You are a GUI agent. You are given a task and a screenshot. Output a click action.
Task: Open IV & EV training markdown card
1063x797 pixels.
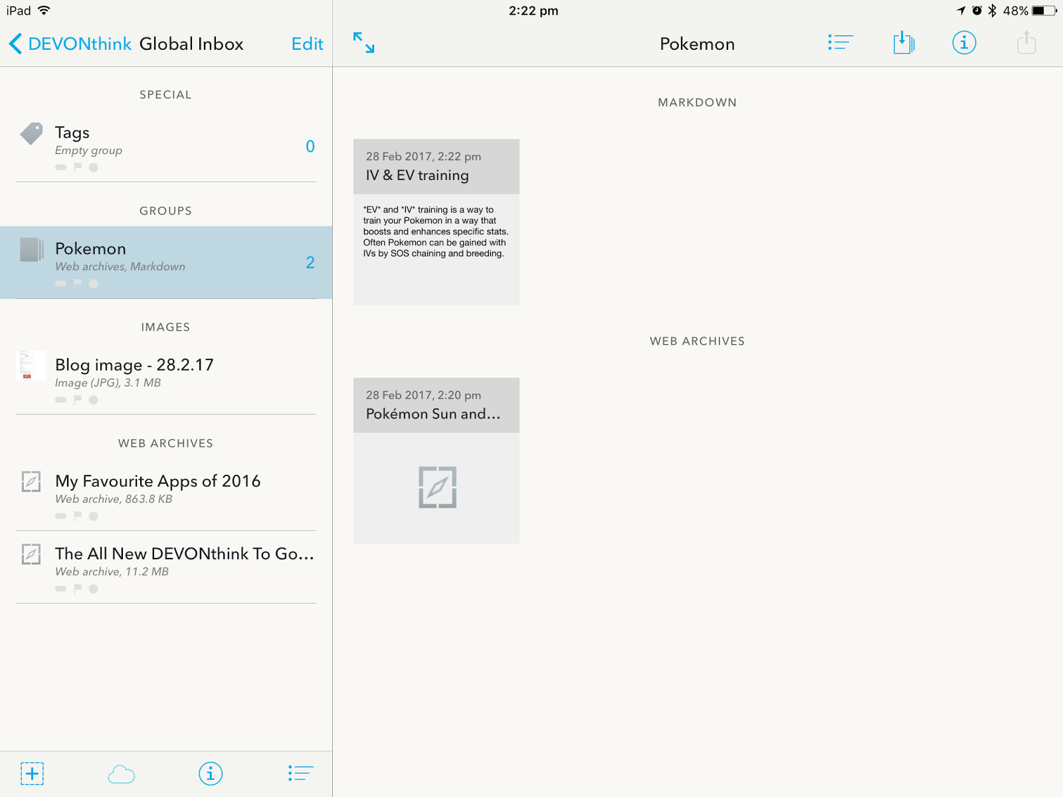(x=436, y=222)
